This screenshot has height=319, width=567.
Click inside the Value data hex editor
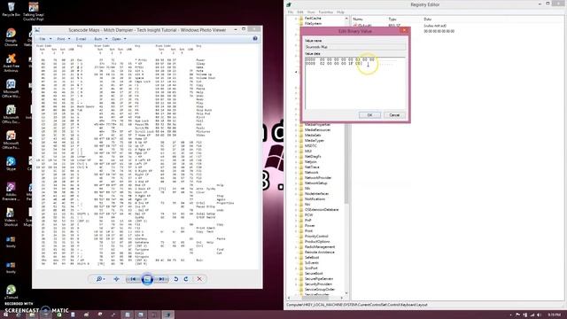(355, 82)
